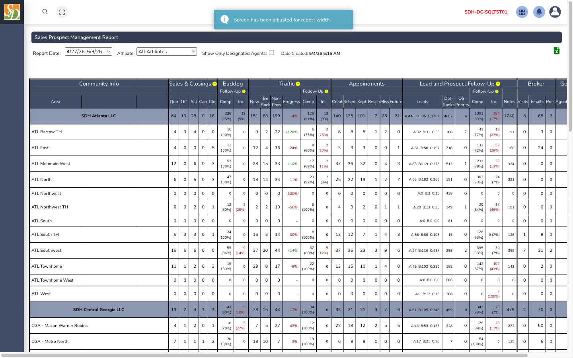
Task: Open the Sales & Closings help icon
Action: [214, 84]
